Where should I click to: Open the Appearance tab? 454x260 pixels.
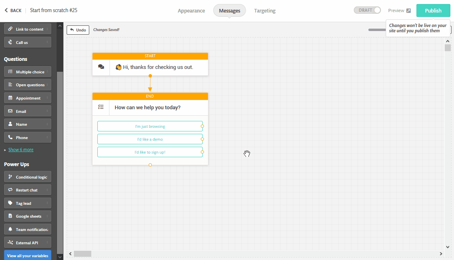[191, 11]
